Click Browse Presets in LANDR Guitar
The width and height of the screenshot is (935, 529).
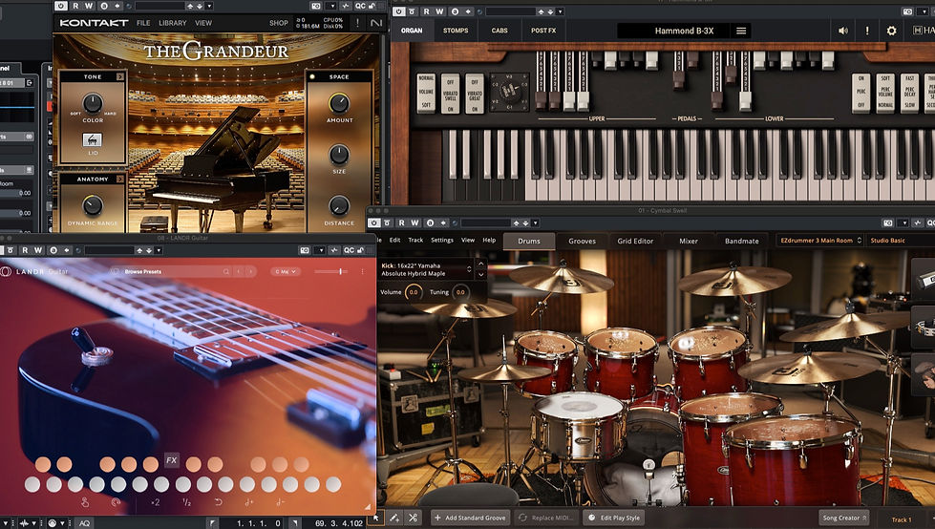pos(143,271)
